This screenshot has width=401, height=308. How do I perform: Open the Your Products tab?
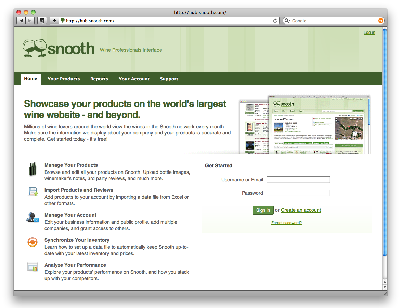64,79
